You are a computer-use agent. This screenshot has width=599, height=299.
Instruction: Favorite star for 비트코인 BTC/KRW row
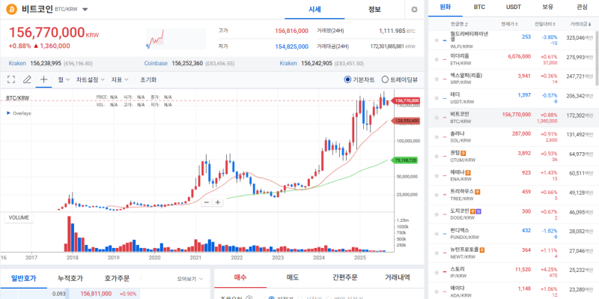[437, 118]
